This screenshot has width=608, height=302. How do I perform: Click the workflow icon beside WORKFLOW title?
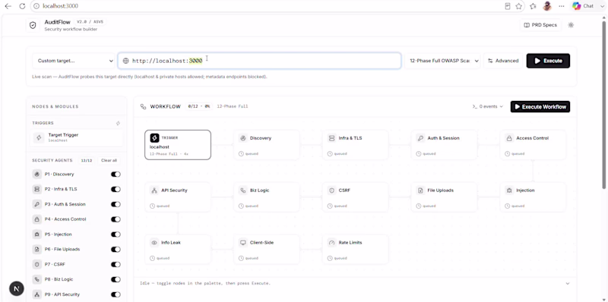(x=144, y=106)
